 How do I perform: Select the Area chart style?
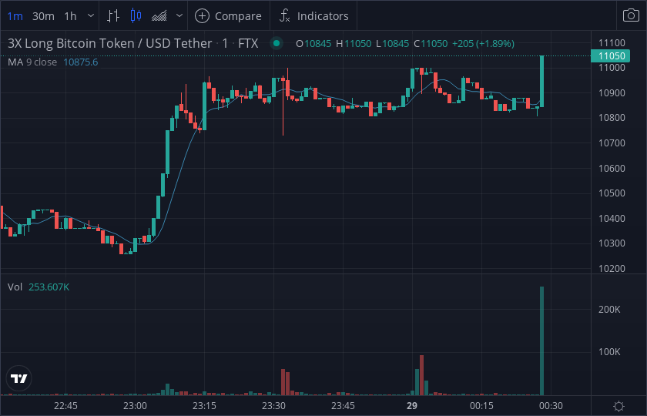pyautogui.click(x=159, y=16)
